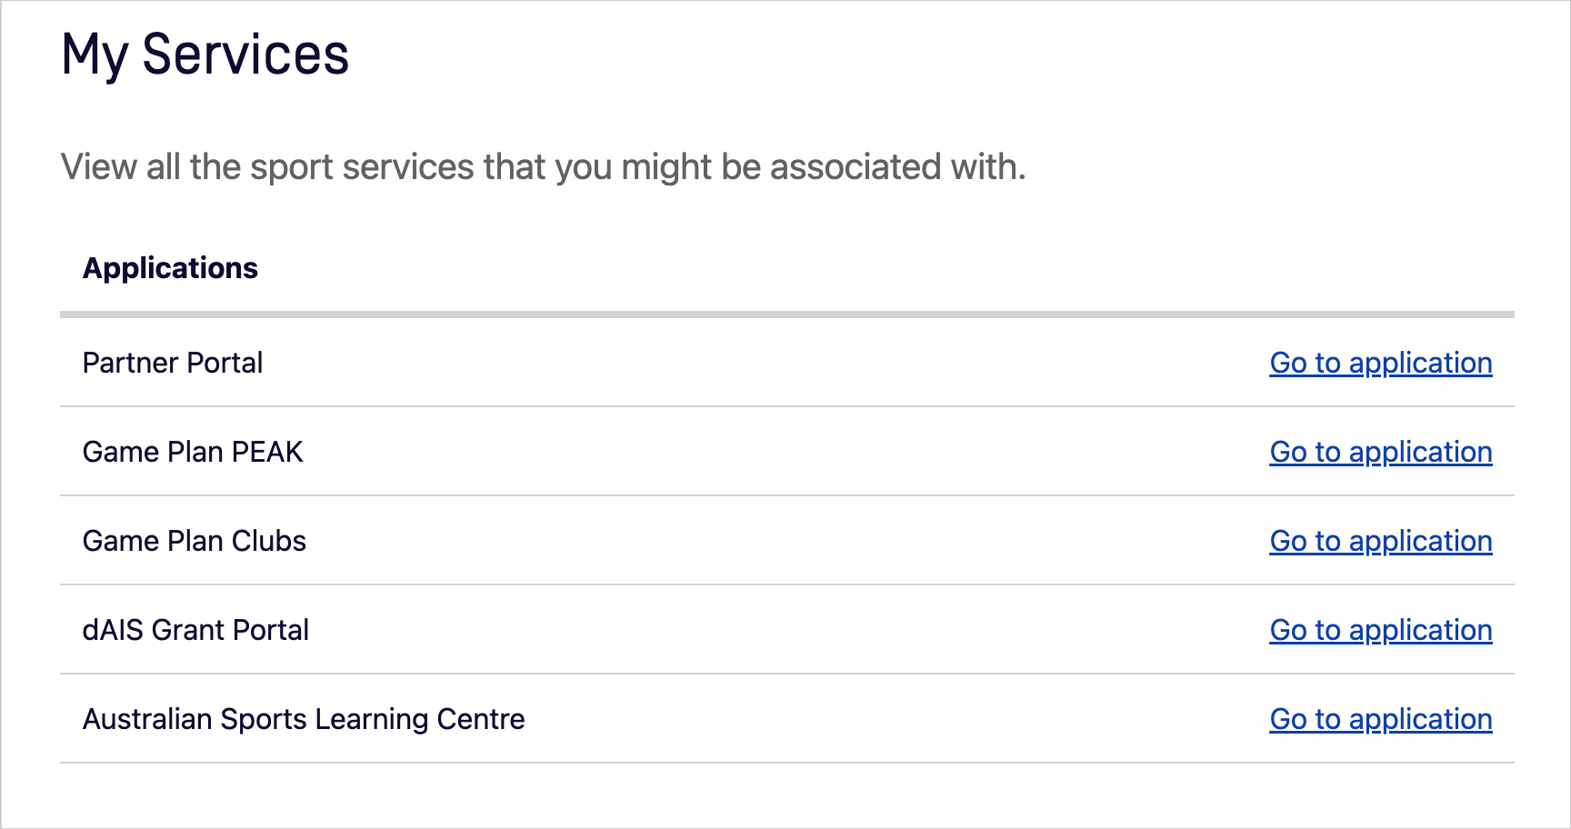
Task: Open application link beside dAIS Grant Portal
Action: click(x=1380, y=630)
